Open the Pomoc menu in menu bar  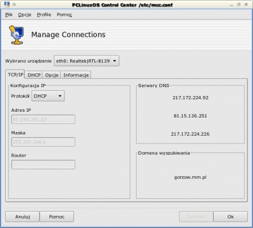(65, 15)
